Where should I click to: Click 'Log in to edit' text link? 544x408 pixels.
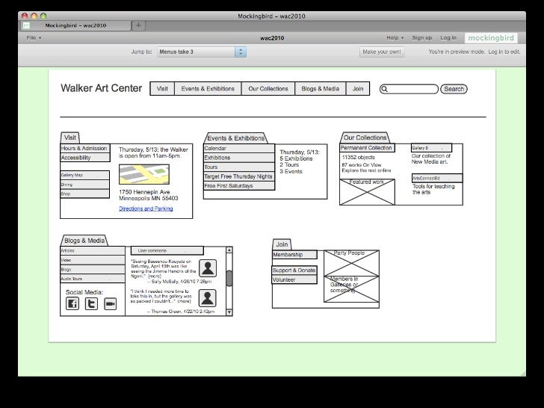pyautogui.click(x=504, y=52)
